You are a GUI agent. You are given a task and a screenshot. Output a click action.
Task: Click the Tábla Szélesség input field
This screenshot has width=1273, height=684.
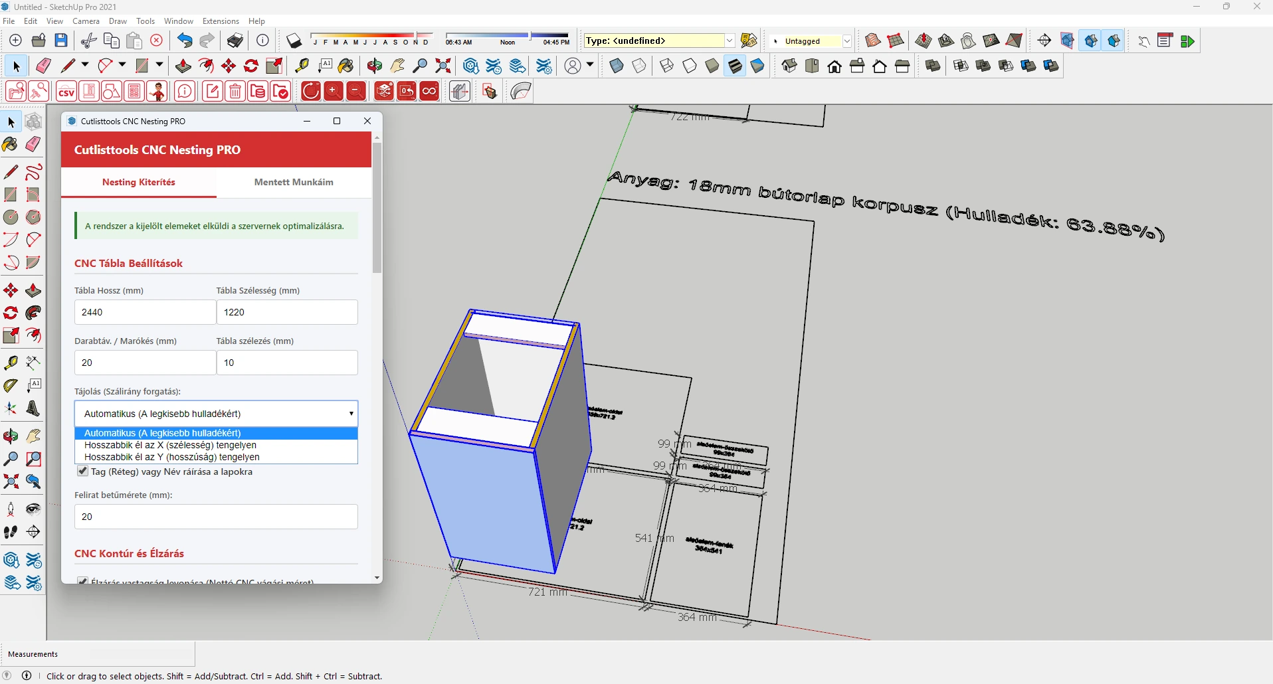(287, 312)
